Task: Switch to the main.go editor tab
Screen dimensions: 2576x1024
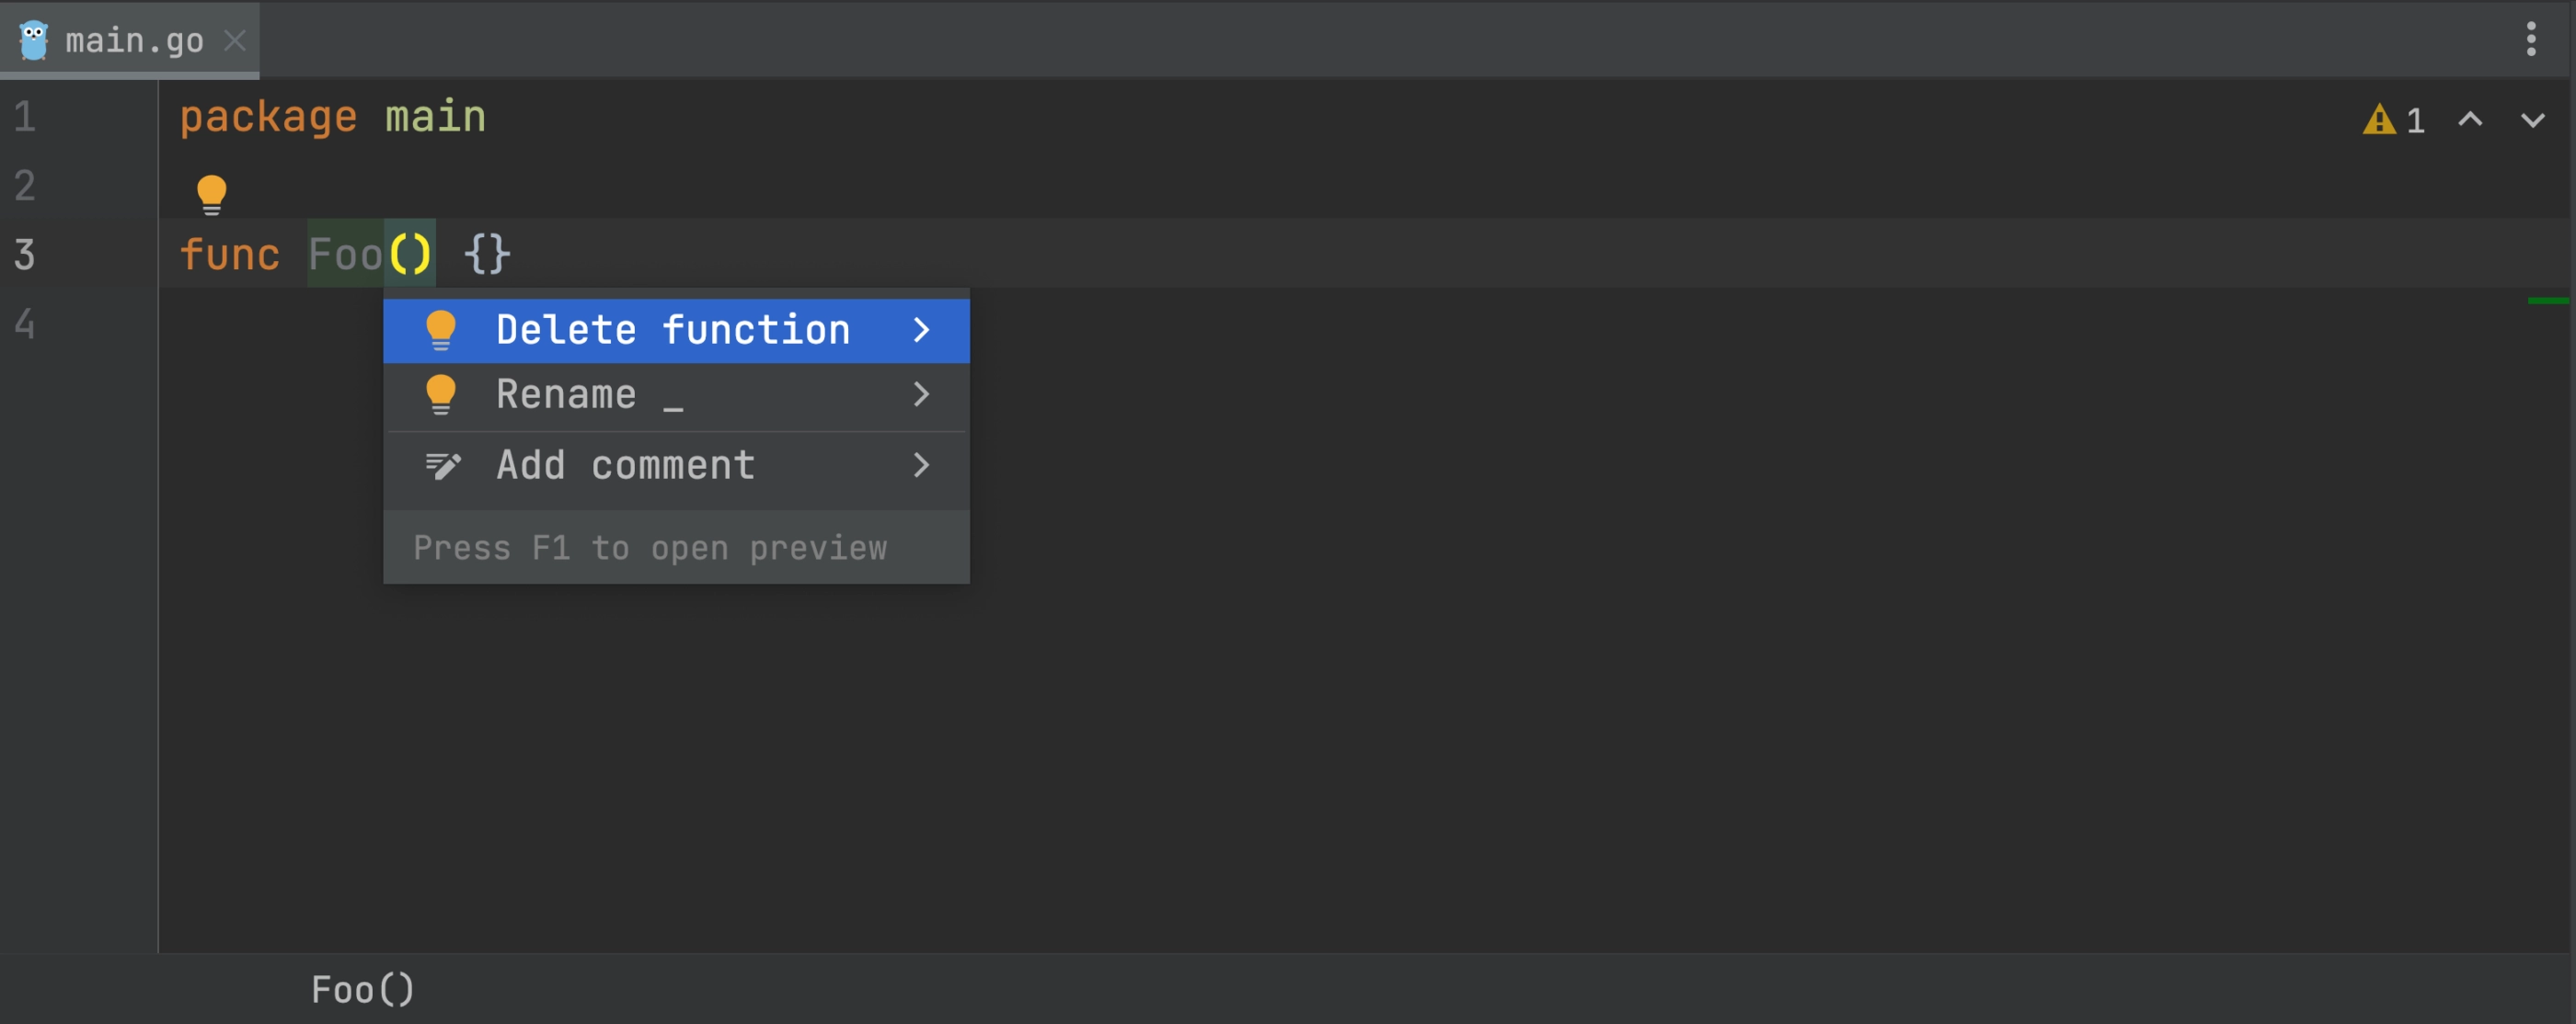Action: [x=134, y=40]
